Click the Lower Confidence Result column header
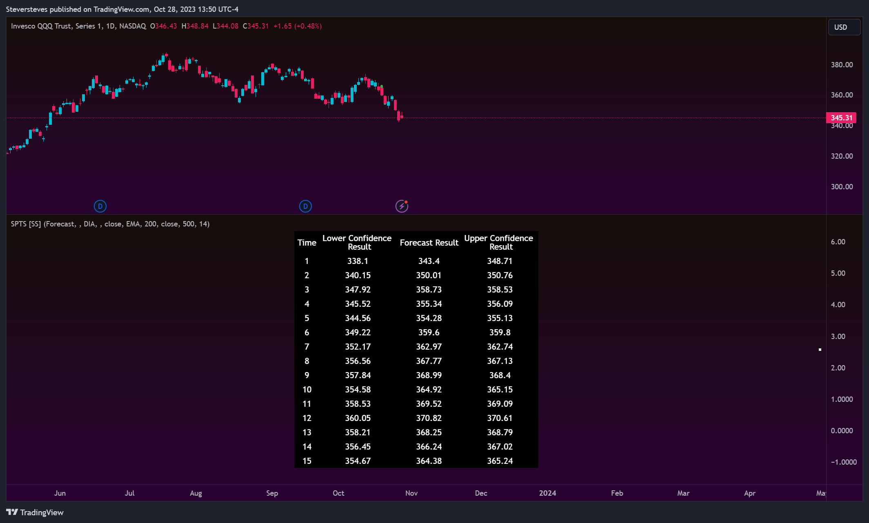The height and width of the screenshot is (523, 869). 357,242
